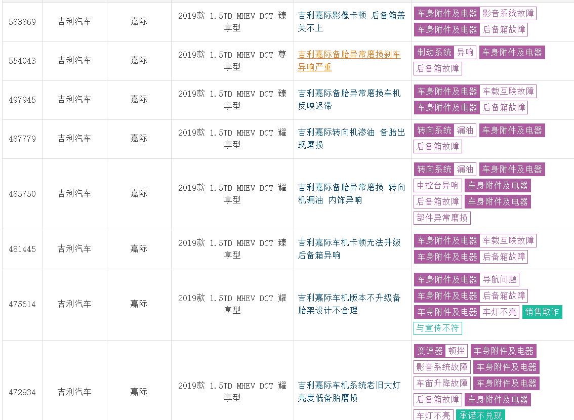Image resolution: width=574 pixels, height=420 pixels.
Task: Select the 导航问题 tag
Action: point(500,279)
